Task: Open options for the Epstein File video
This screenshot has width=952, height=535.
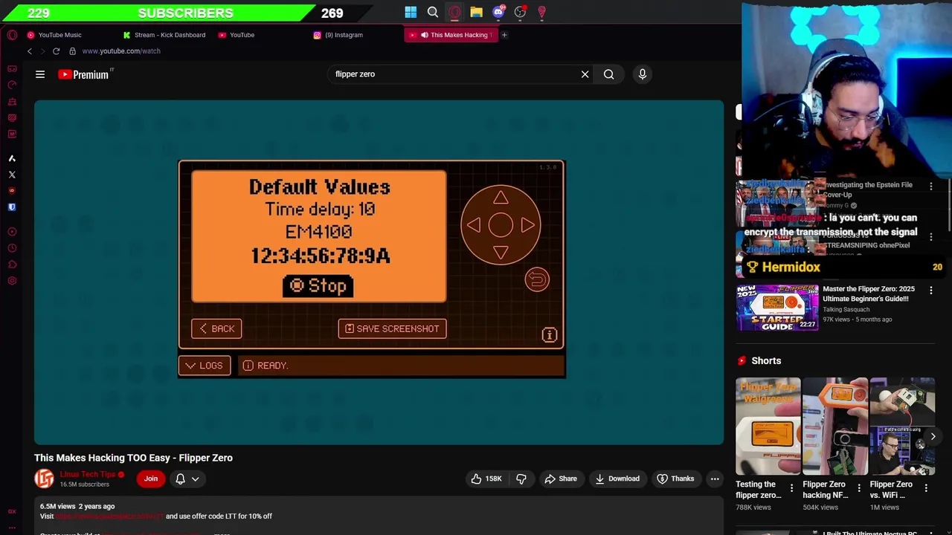Action: [x=930, y=187]
